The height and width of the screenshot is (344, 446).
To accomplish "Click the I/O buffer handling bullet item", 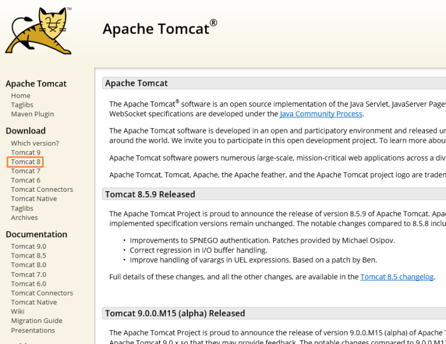I will pyautogui.click(x=198, y=250).
